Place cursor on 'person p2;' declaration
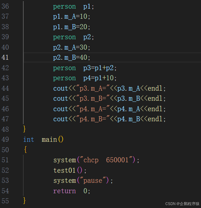This screenshot has width=201, height=208. 73,37
